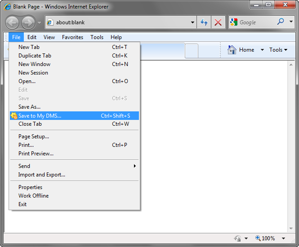
Task: Expand the Send submenu
Action: point(74,166)
